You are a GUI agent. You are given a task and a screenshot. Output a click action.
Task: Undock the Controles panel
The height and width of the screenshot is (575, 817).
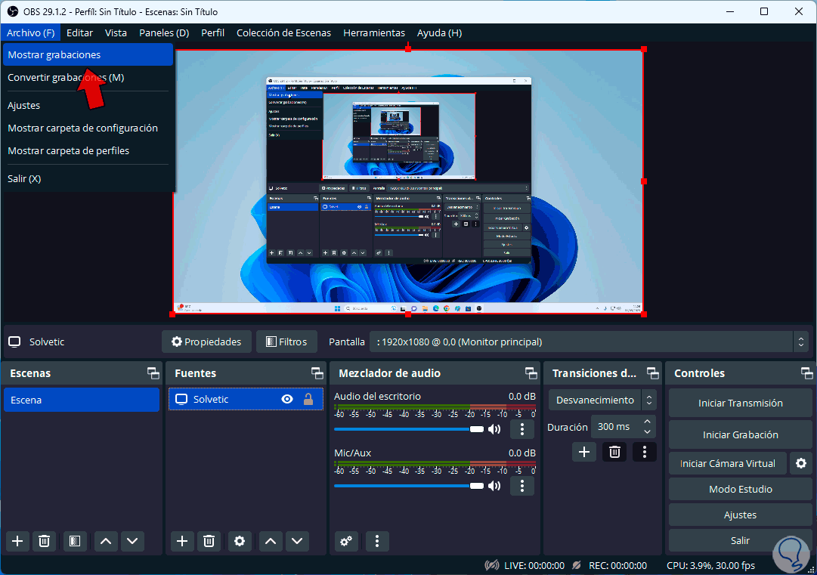tap(806, 373)
